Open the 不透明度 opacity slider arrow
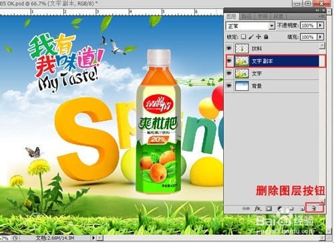The width and height of the screenshot is (334, 243). point(321,25)
